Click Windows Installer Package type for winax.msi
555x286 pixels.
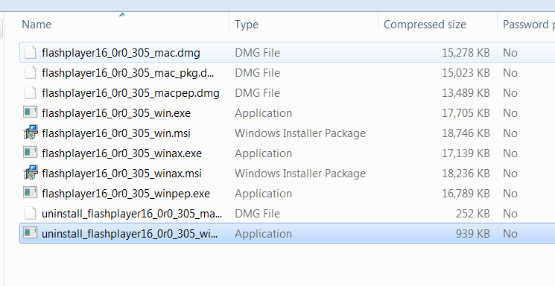pos(300,174)
